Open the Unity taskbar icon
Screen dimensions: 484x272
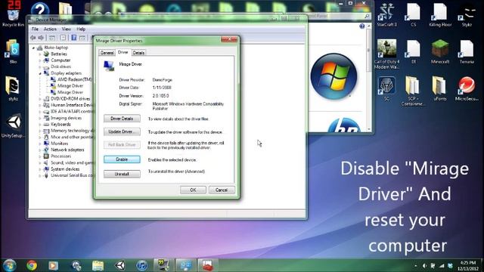(120, 265)
